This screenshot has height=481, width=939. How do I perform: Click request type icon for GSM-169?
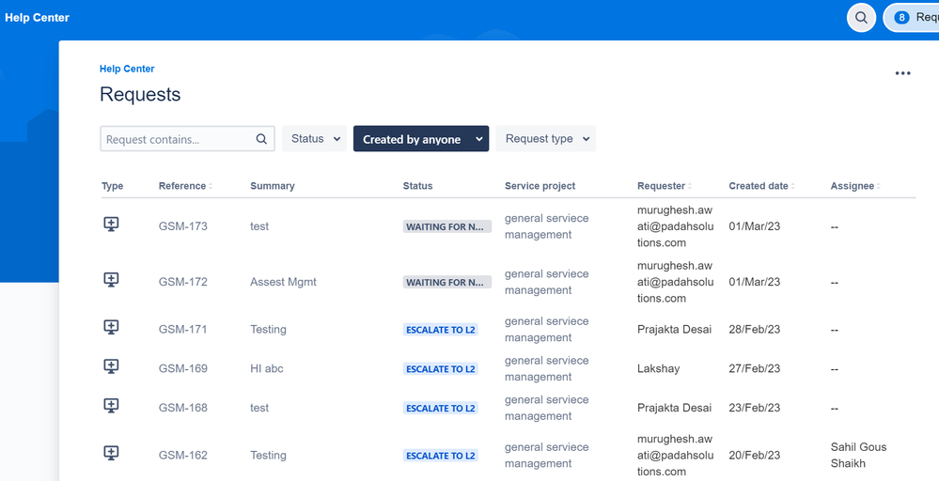pos(112,366)
